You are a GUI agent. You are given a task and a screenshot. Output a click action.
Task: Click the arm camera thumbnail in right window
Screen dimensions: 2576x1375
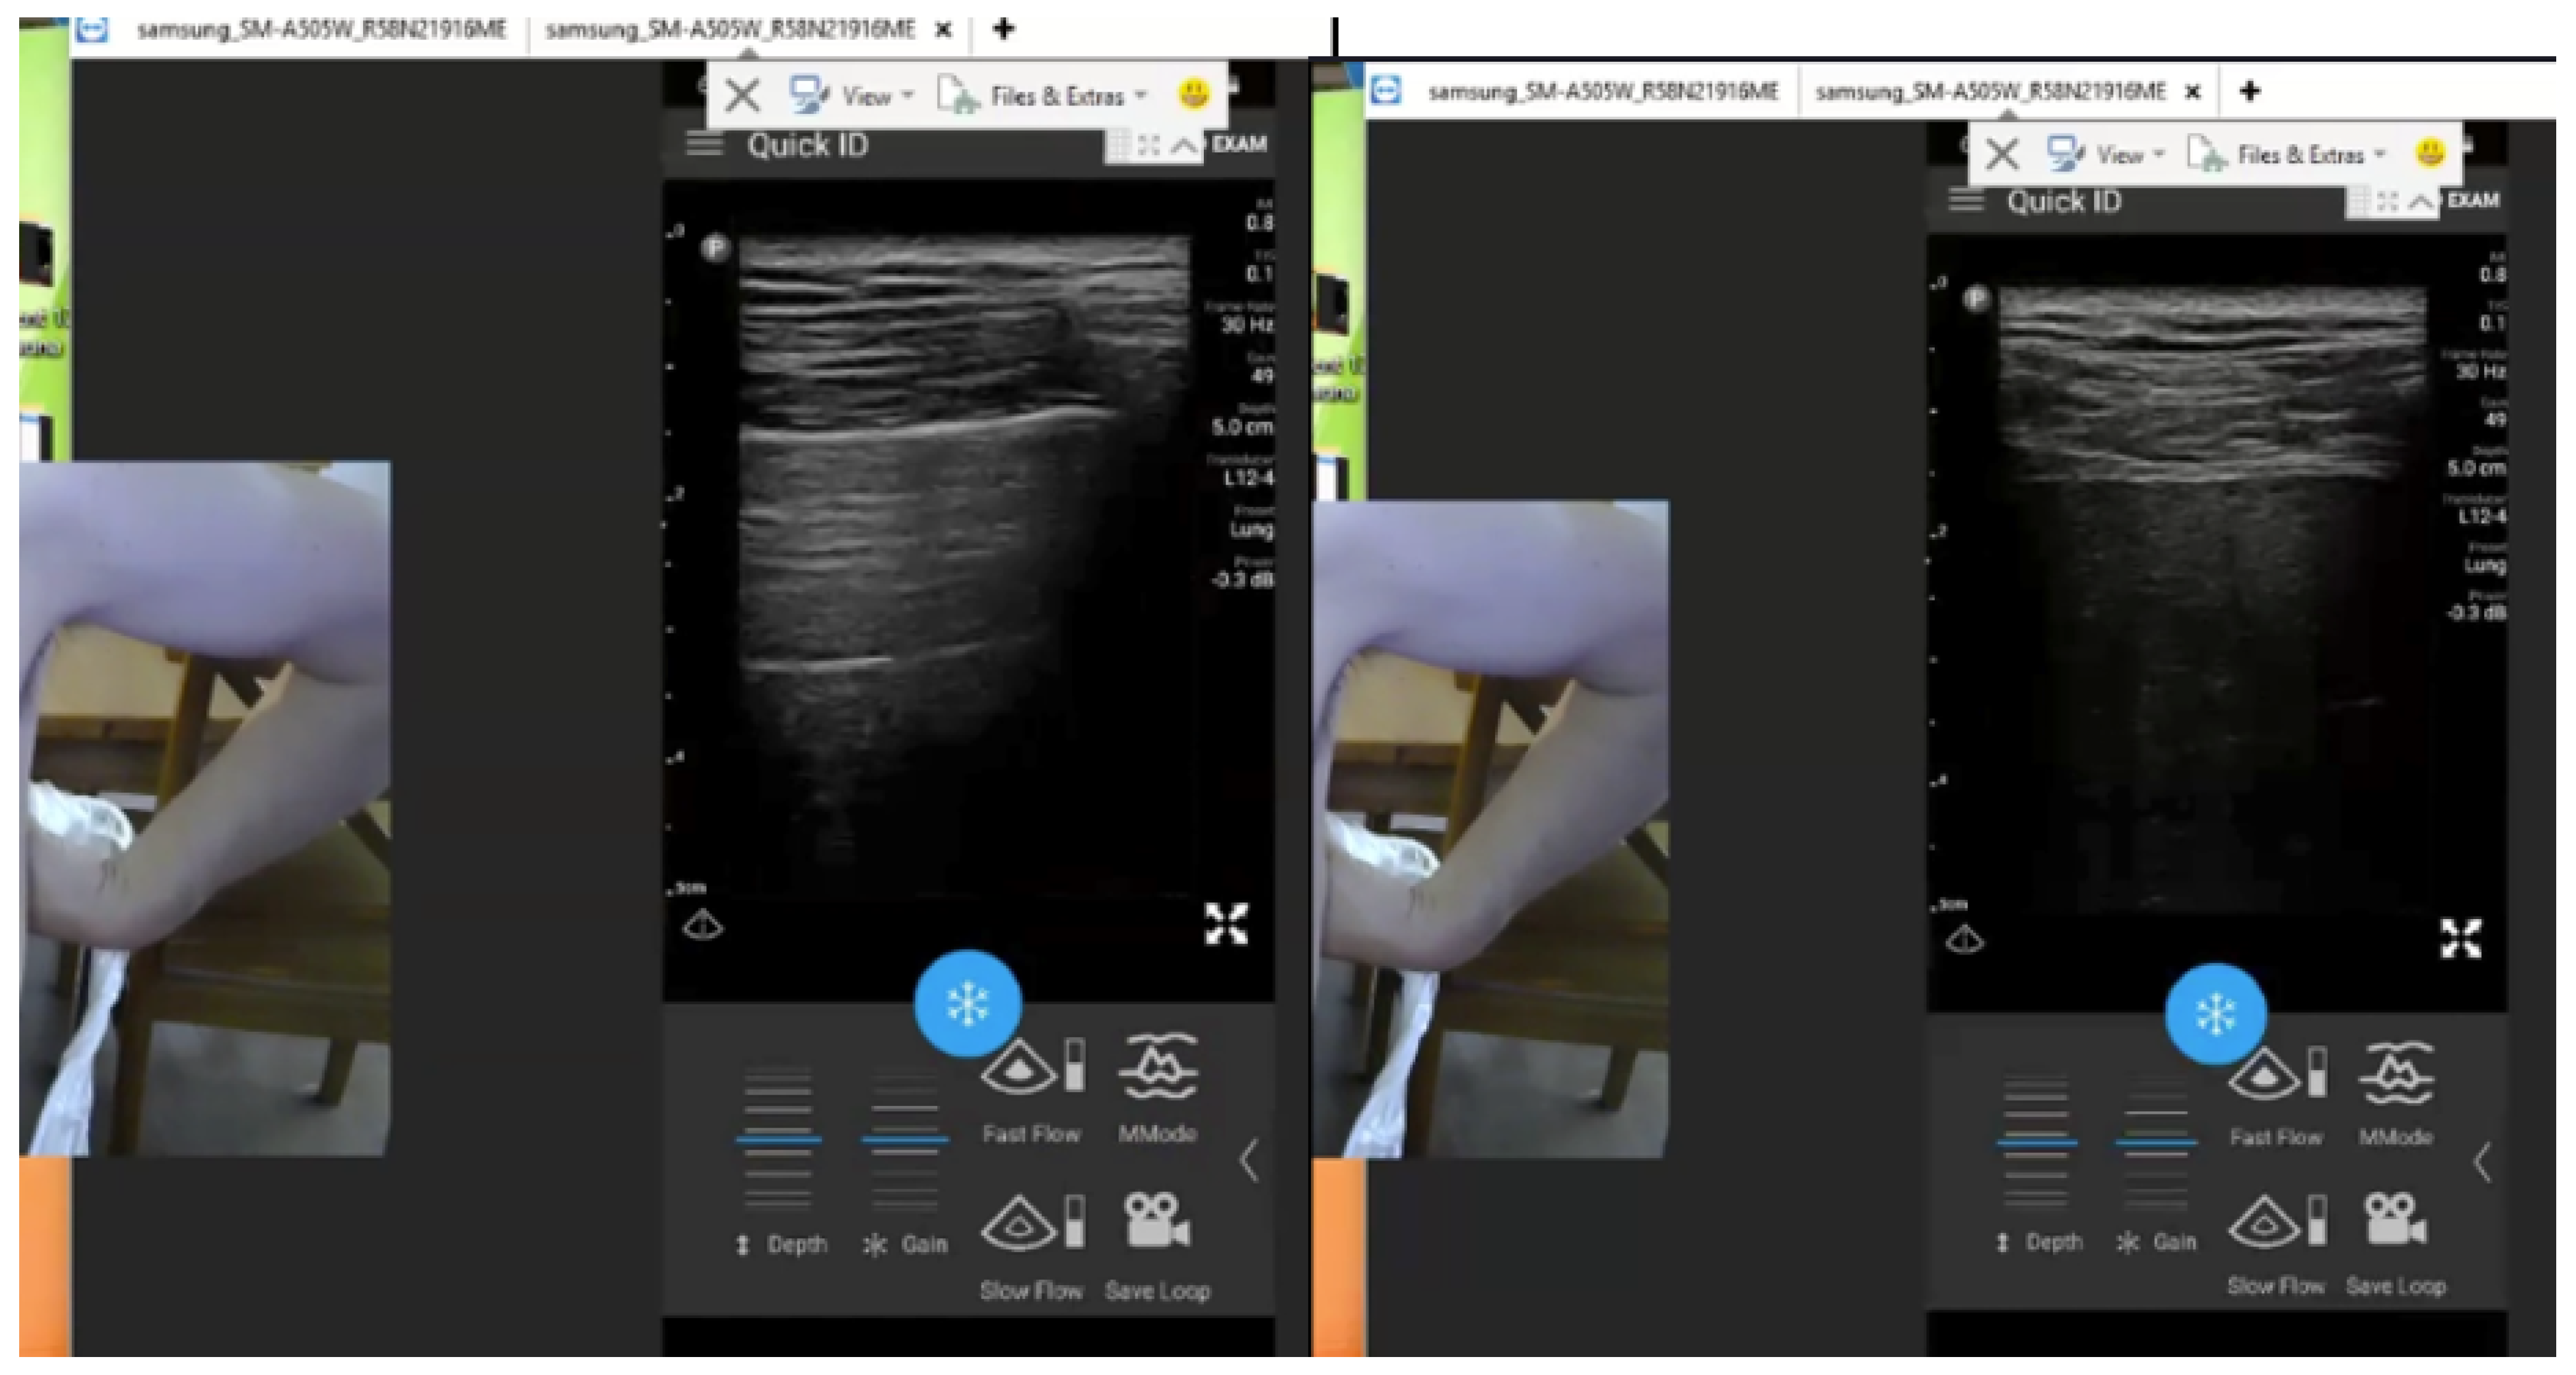[x=1490, y=829]
